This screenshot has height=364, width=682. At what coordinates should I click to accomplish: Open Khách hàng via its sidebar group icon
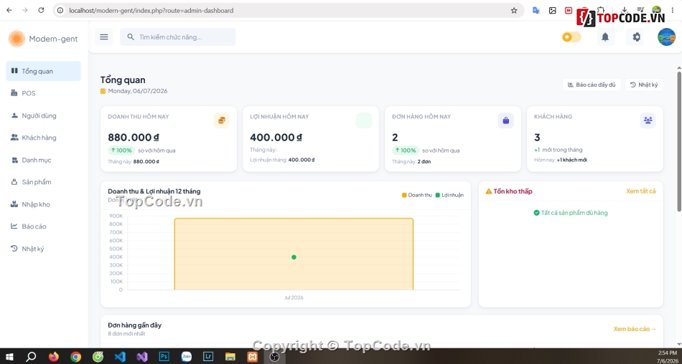(x=14, y=138)
